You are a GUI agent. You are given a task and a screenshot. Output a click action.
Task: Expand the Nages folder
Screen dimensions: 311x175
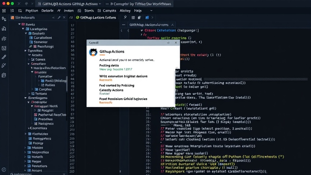tap(25, 161)
